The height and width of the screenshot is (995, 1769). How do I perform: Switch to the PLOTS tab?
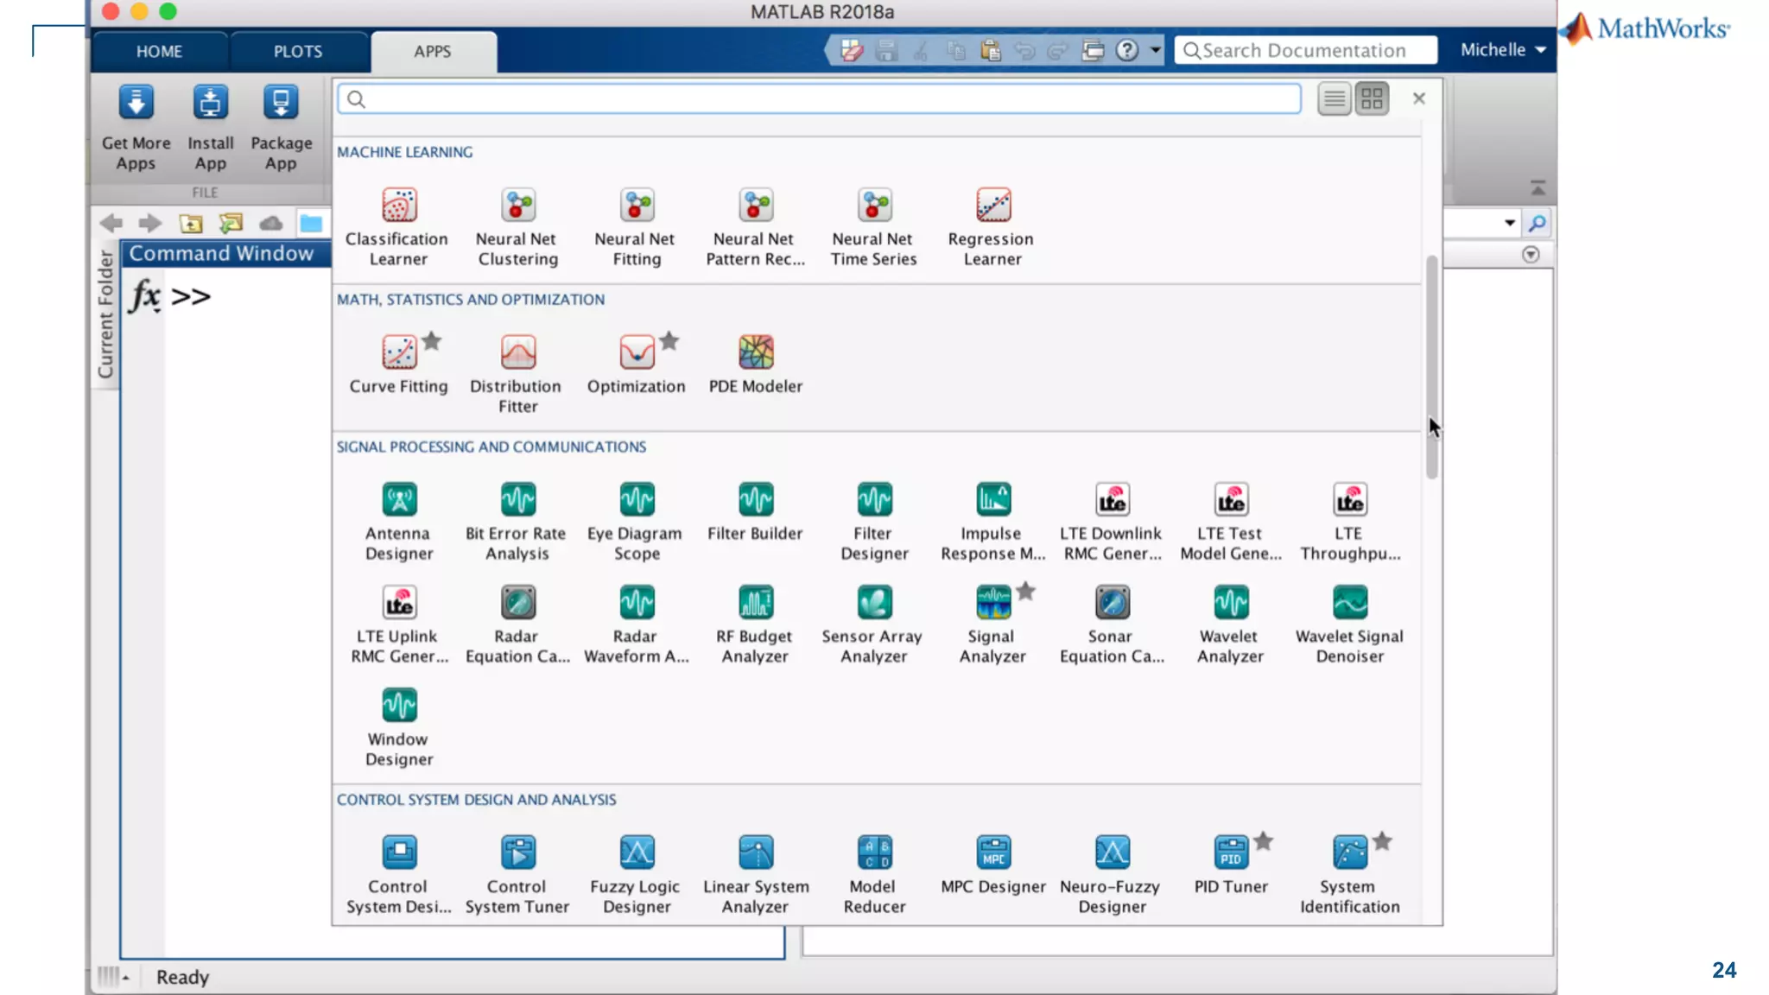pos(298,51)
